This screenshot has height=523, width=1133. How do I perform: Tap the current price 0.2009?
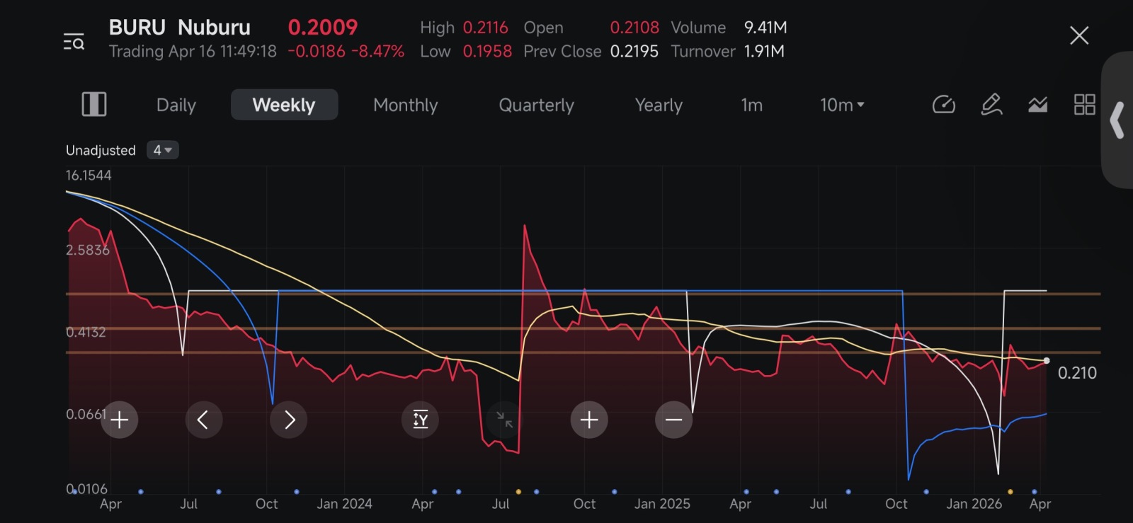coord(323,27)
